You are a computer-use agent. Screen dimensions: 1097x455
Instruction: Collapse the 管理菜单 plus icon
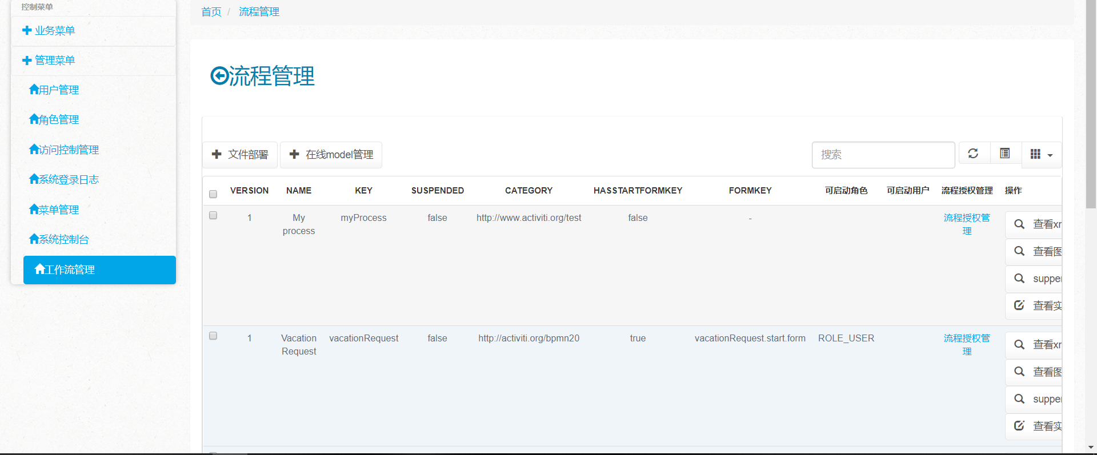coord(26,61)
